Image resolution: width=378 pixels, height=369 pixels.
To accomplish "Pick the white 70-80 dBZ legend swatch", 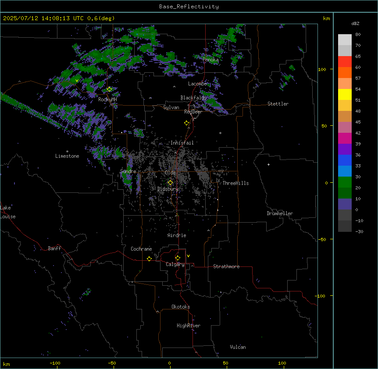I will (345, 40).
